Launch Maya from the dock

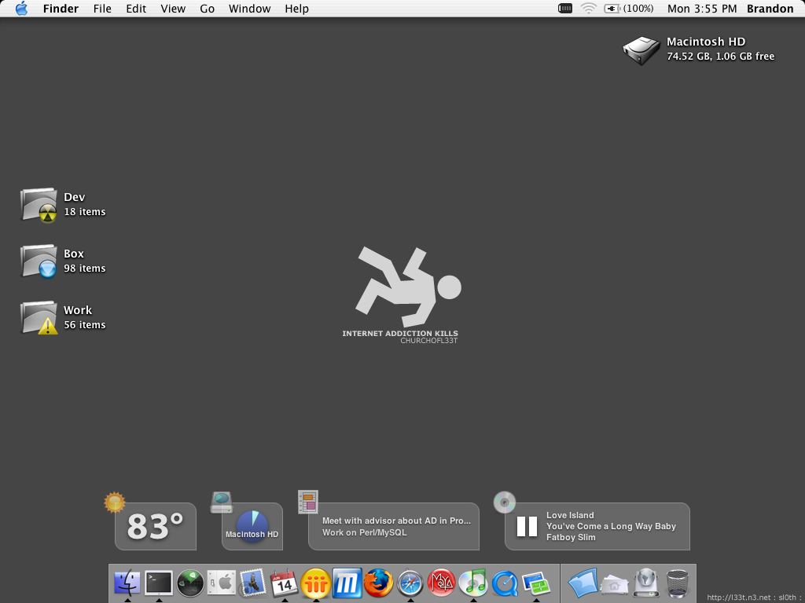(x=441, y=583)
